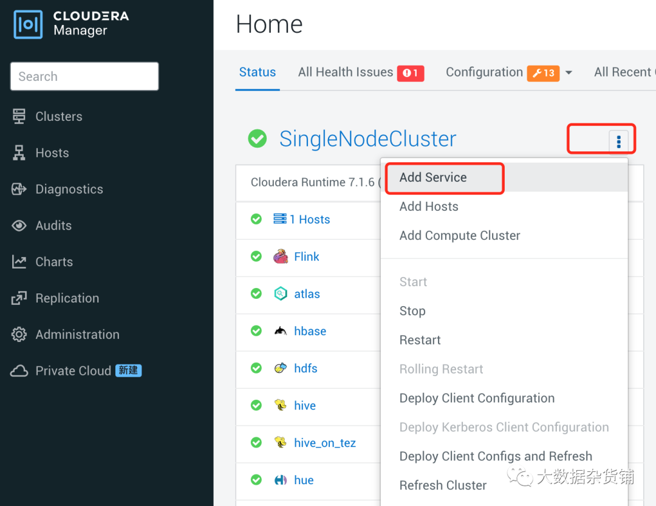The width and height of the screenshot is (656, 506).
Task: Select Deploy Client Configuration menu entry
Action: (x=477, y=398)
